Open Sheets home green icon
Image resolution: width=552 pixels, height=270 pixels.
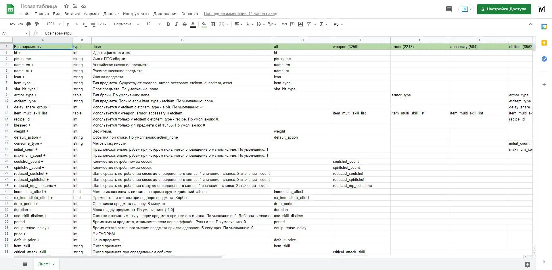(10, 9)
